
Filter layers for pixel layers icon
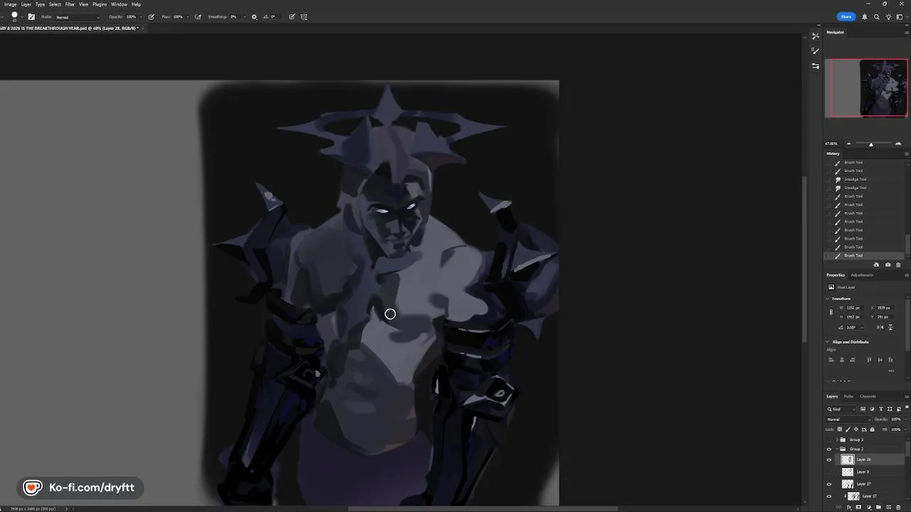(x=863, y=409)
